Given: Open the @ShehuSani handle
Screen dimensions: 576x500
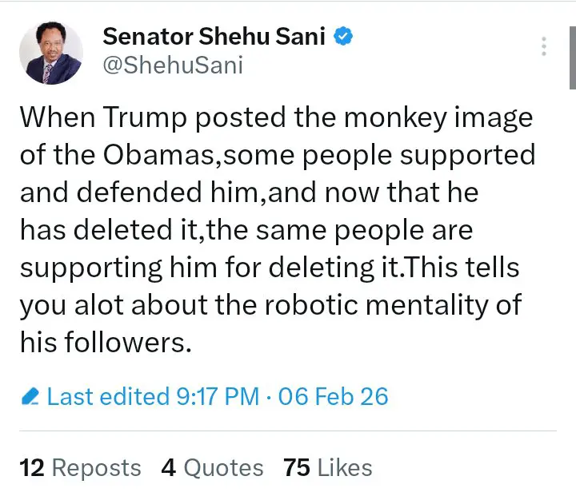Looking at the screenshot, I should click(172, 66).
